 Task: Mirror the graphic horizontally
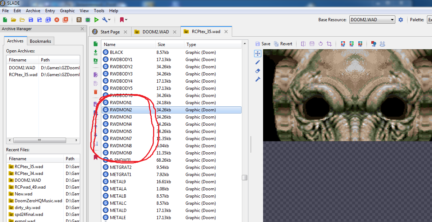(303, 44)
